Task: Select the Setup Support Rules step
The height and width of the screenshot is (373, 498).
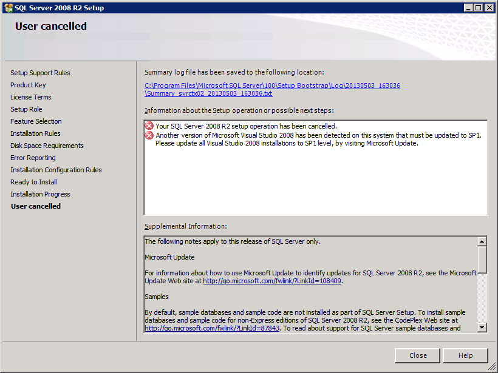Action: coord(40,73)
